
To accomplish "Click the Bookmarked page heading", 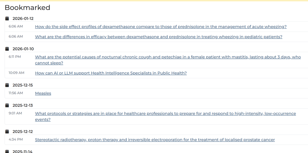I will [x=27, y=8].
